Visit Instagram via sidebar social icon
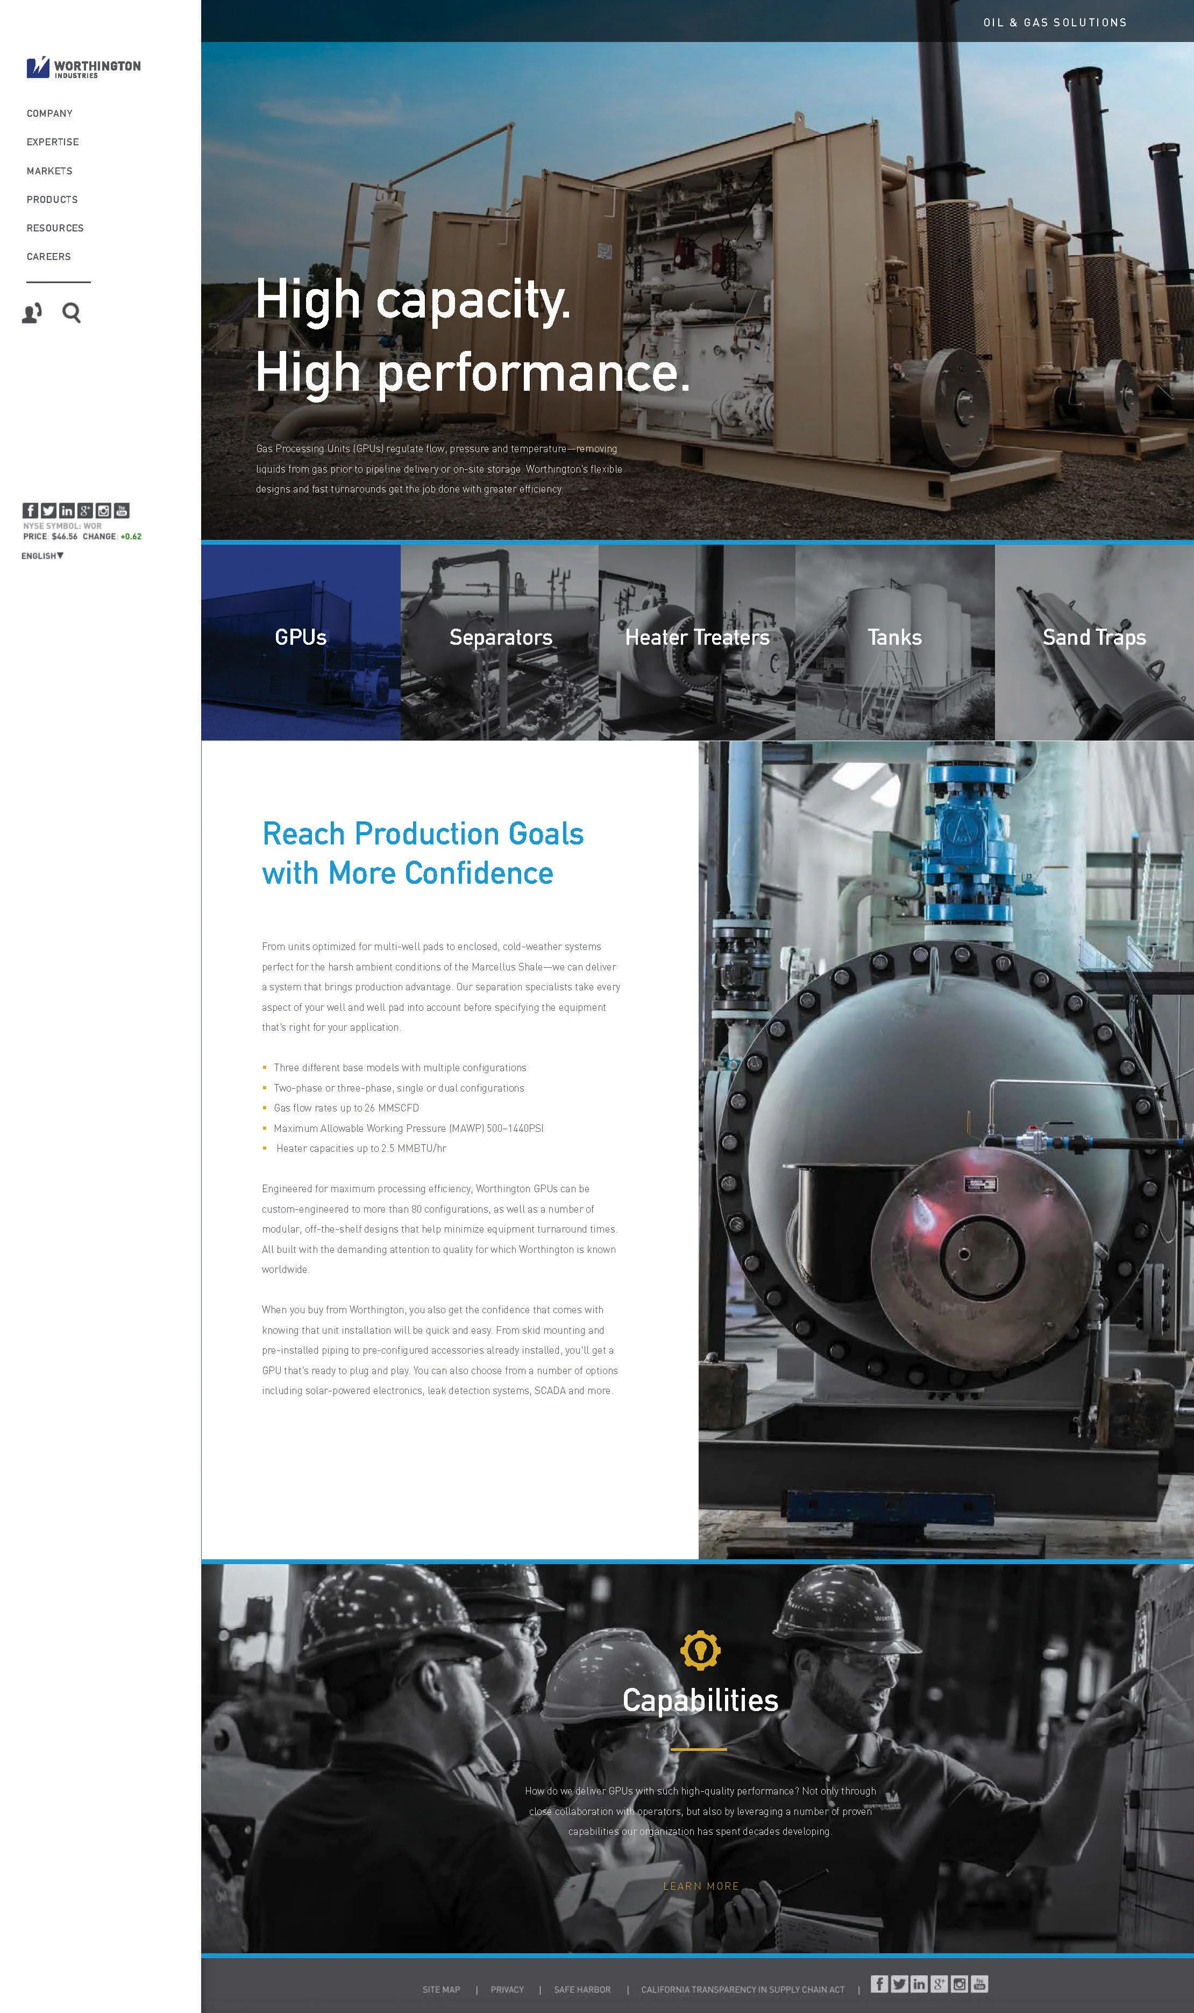Screen dimensions: 1194x2013 coord(104,510)
